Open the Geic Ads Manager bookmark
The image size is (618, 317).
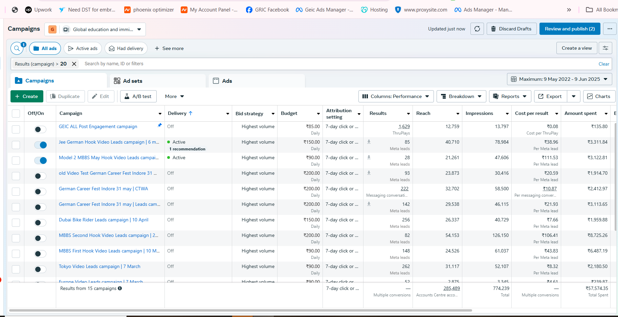[324, 10]
